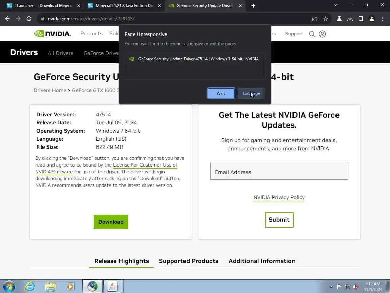Switch to the TLauncher Download Minecraft tab

(x=43, y=6)
